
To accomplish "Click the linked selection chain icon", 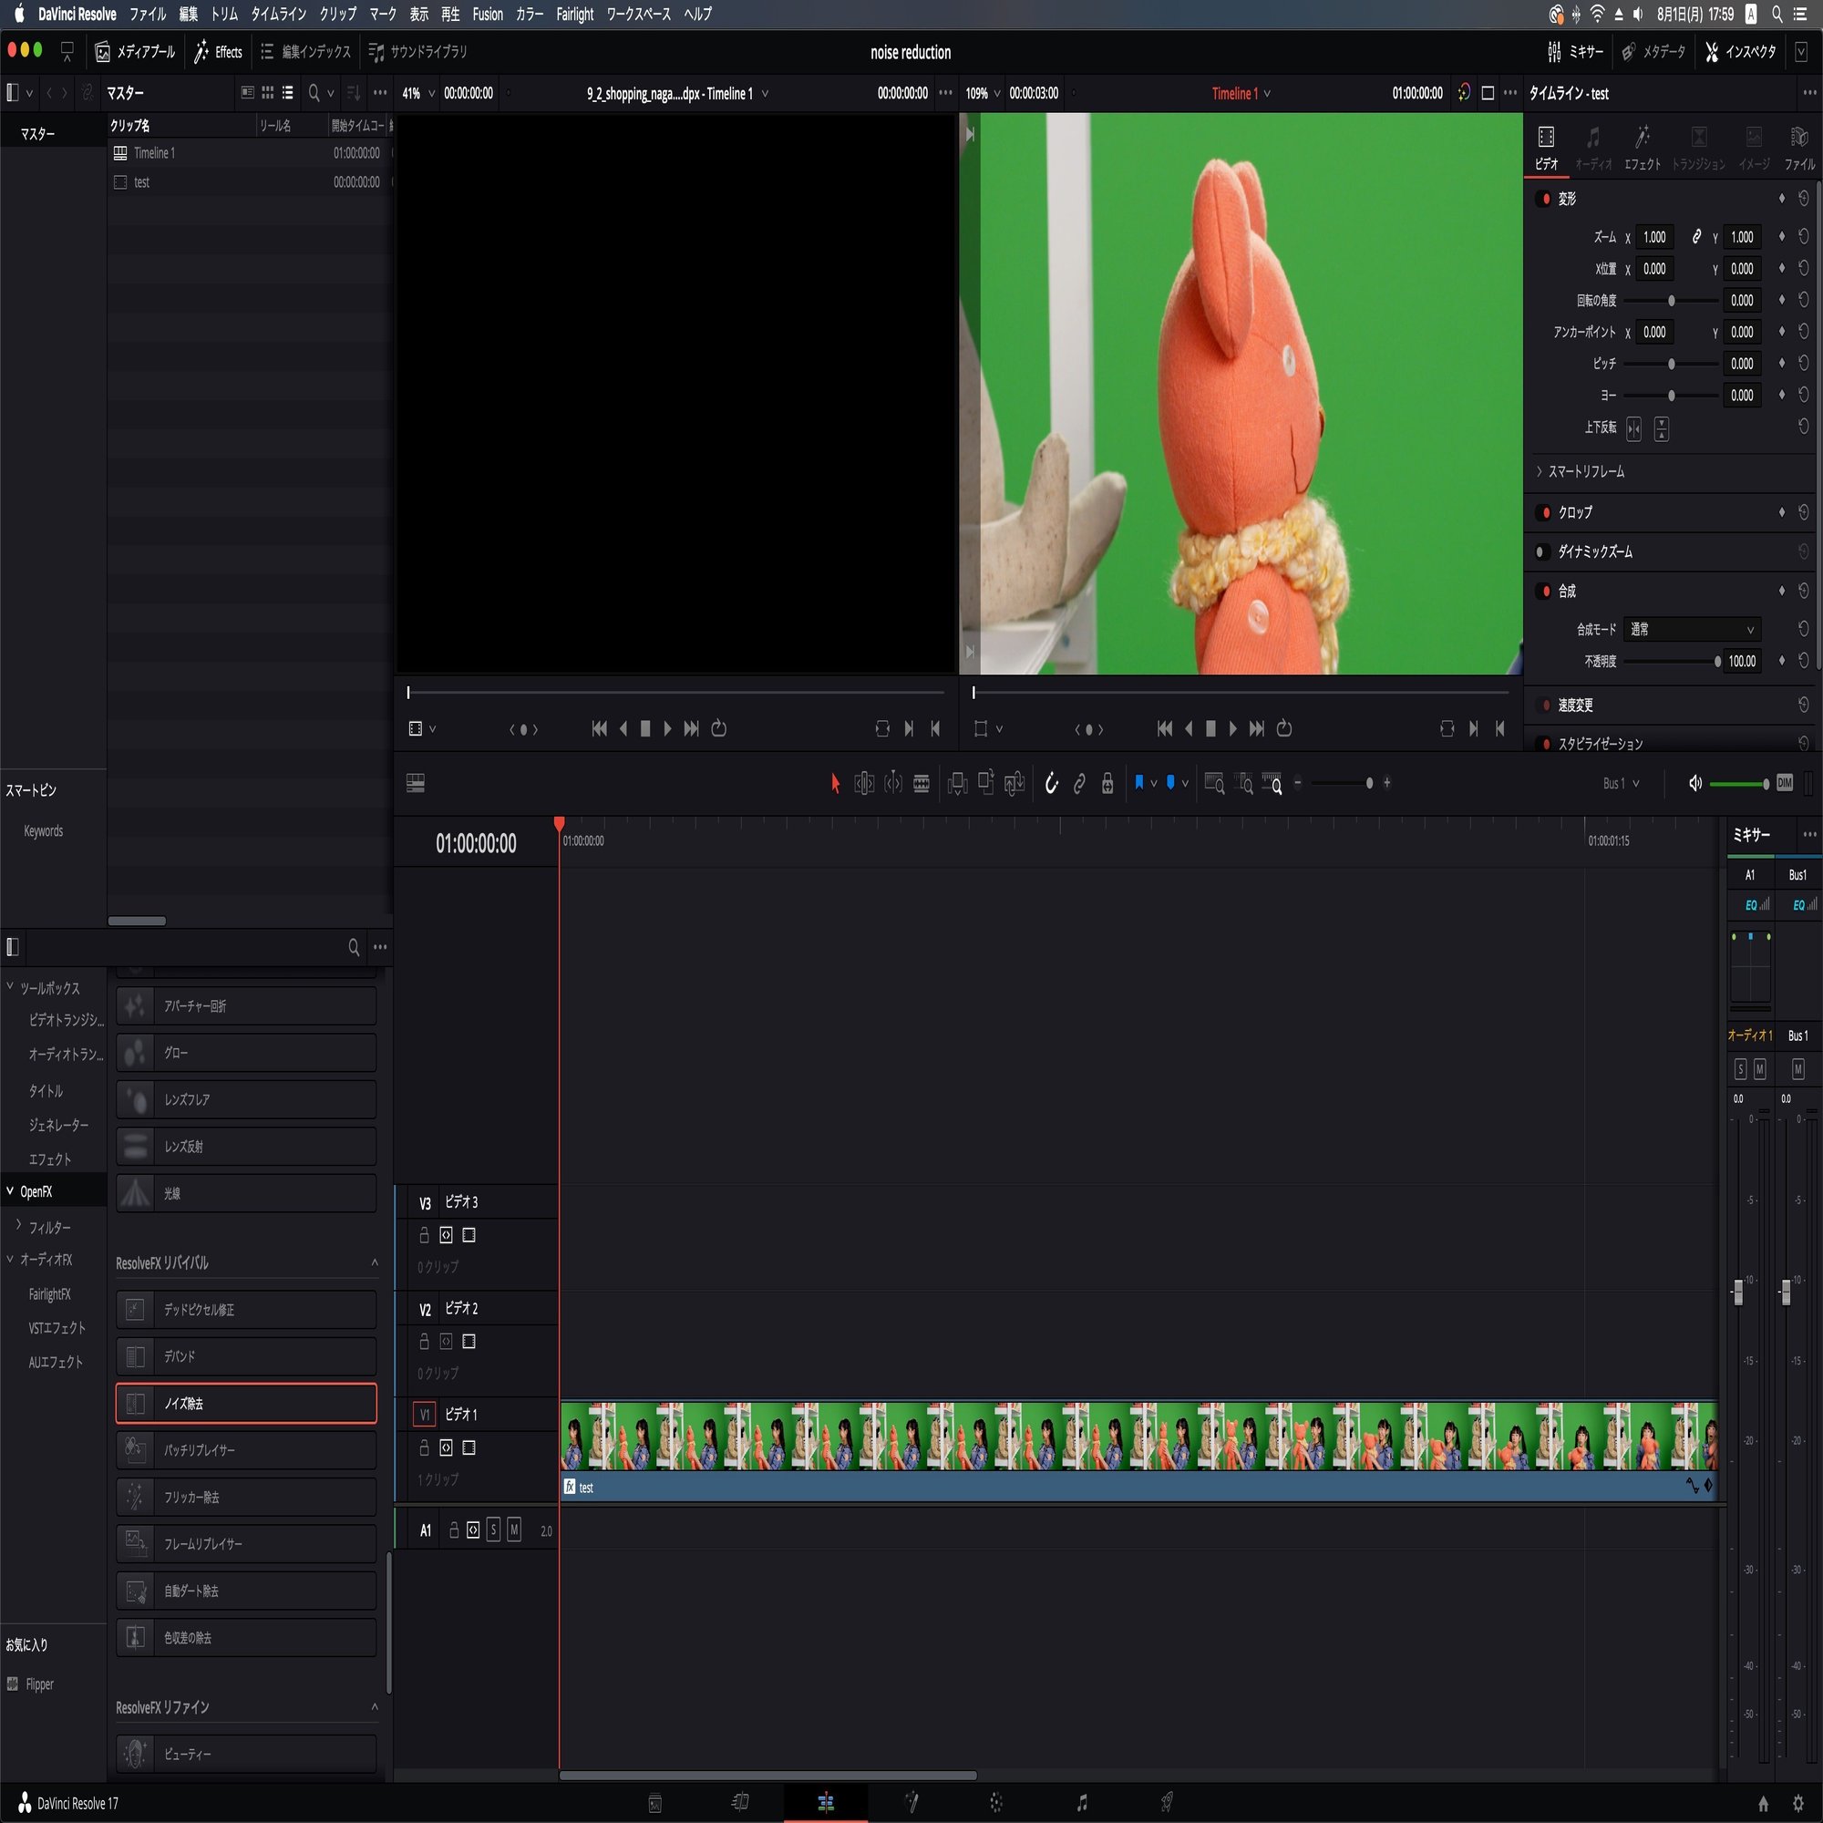I will click(x=1079, y=783).
